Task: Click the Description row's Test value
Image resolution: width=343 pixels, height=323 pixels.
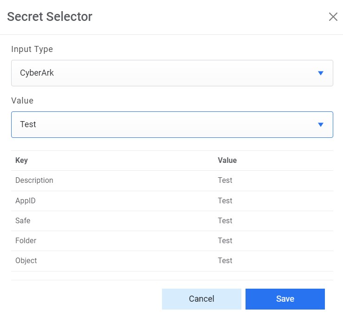Action: point(225,181)
